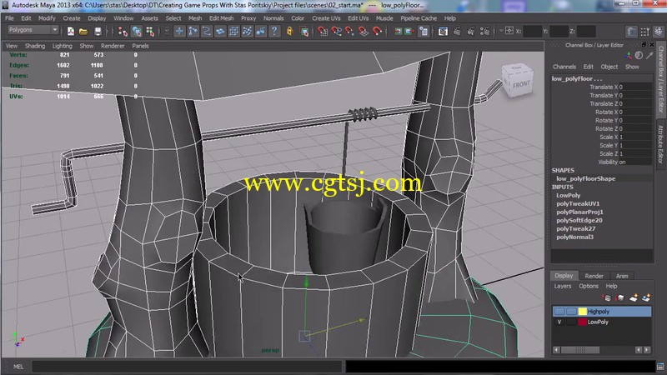Screen dimensions: 667x375
Task: Open the Mesh menu
Action: click(195, 18)
